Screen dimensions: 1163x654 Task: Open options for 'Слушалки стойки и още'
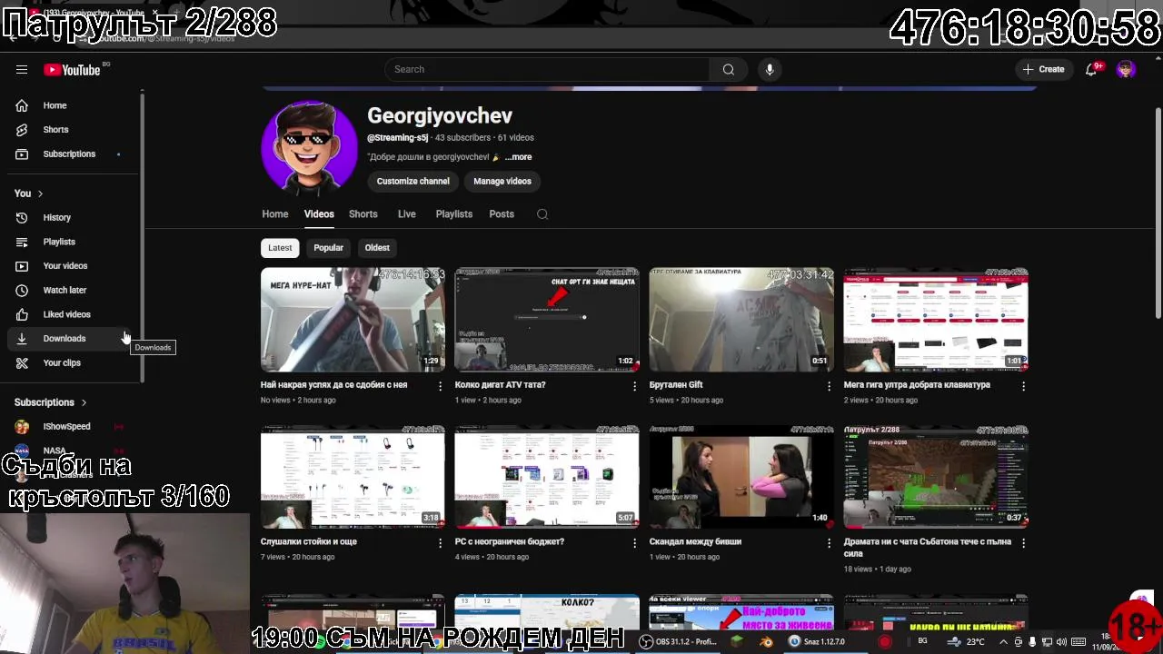click(x=440, y=543)
